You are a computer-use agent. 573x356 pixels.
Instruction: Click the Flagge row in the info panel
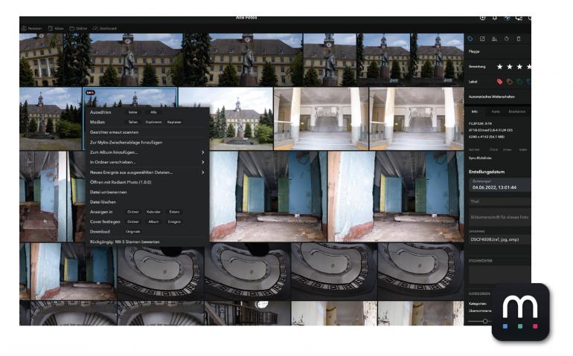(498, 51)
